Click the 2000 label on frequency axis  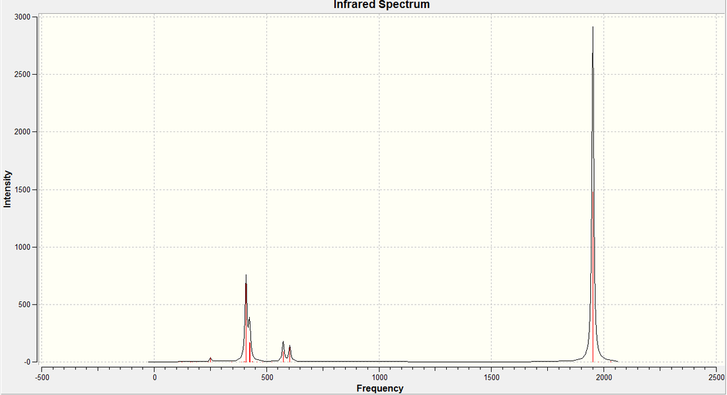603,377
